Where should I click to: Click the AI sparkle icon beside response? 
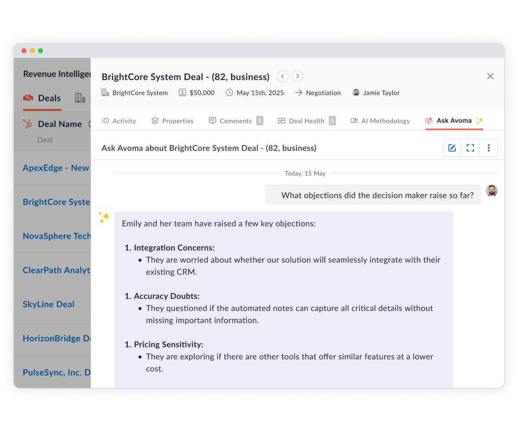pos(104,217)
